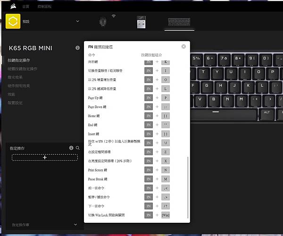Open 硬體按鍵指定操作 menu item

[22, 69]
